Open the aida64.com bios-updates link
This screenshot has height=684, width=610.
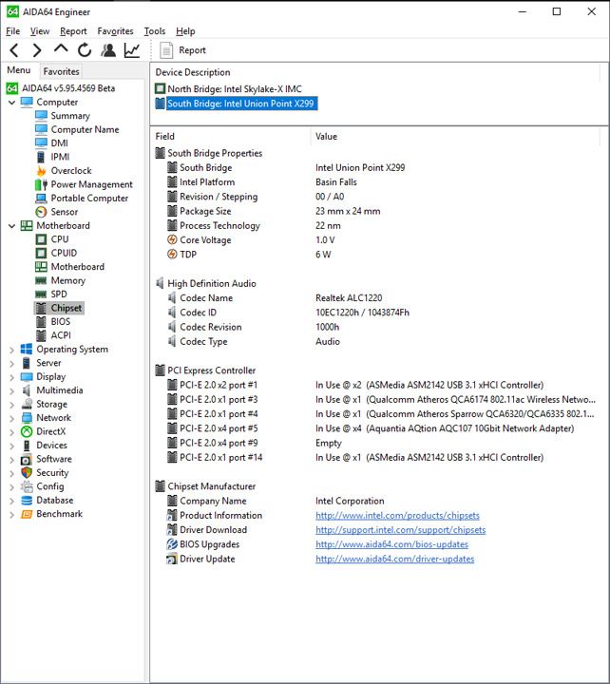(391, 544)
